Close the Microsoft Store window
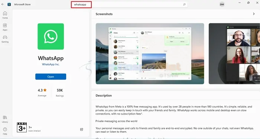This screenshot has height=139, width=260. [257, 3]
